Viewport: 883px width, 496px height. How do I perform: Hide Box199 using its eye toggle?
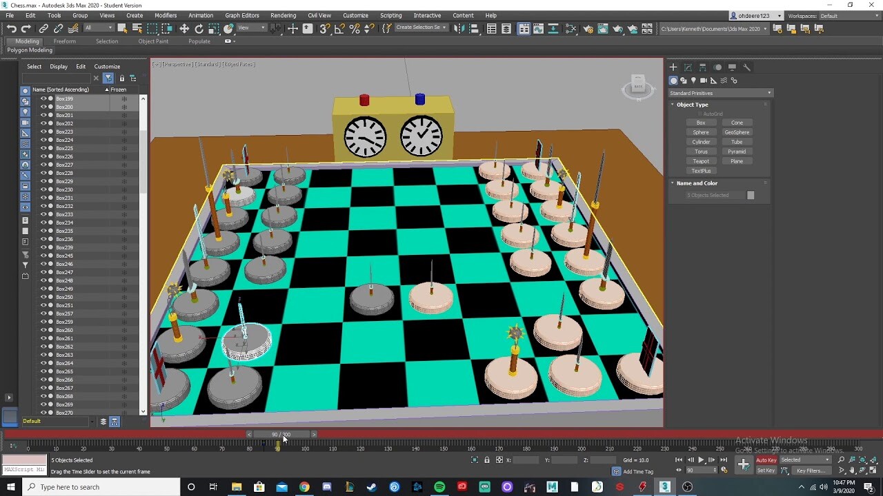click(43, 99)
